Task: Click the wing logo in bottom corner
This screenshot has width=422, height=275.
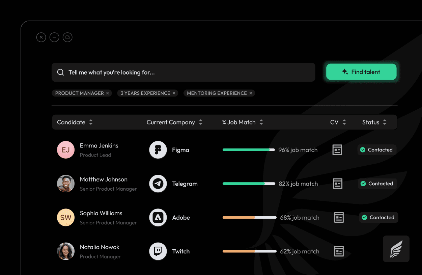Action: [x=396, y=249]
